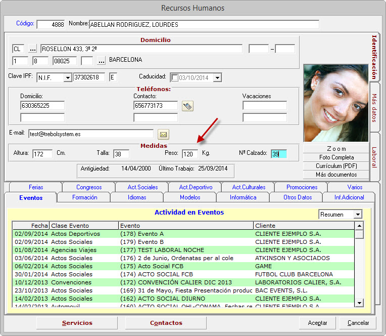
Task: Click the send e-mail envelope icon
Action: (163, 135)
